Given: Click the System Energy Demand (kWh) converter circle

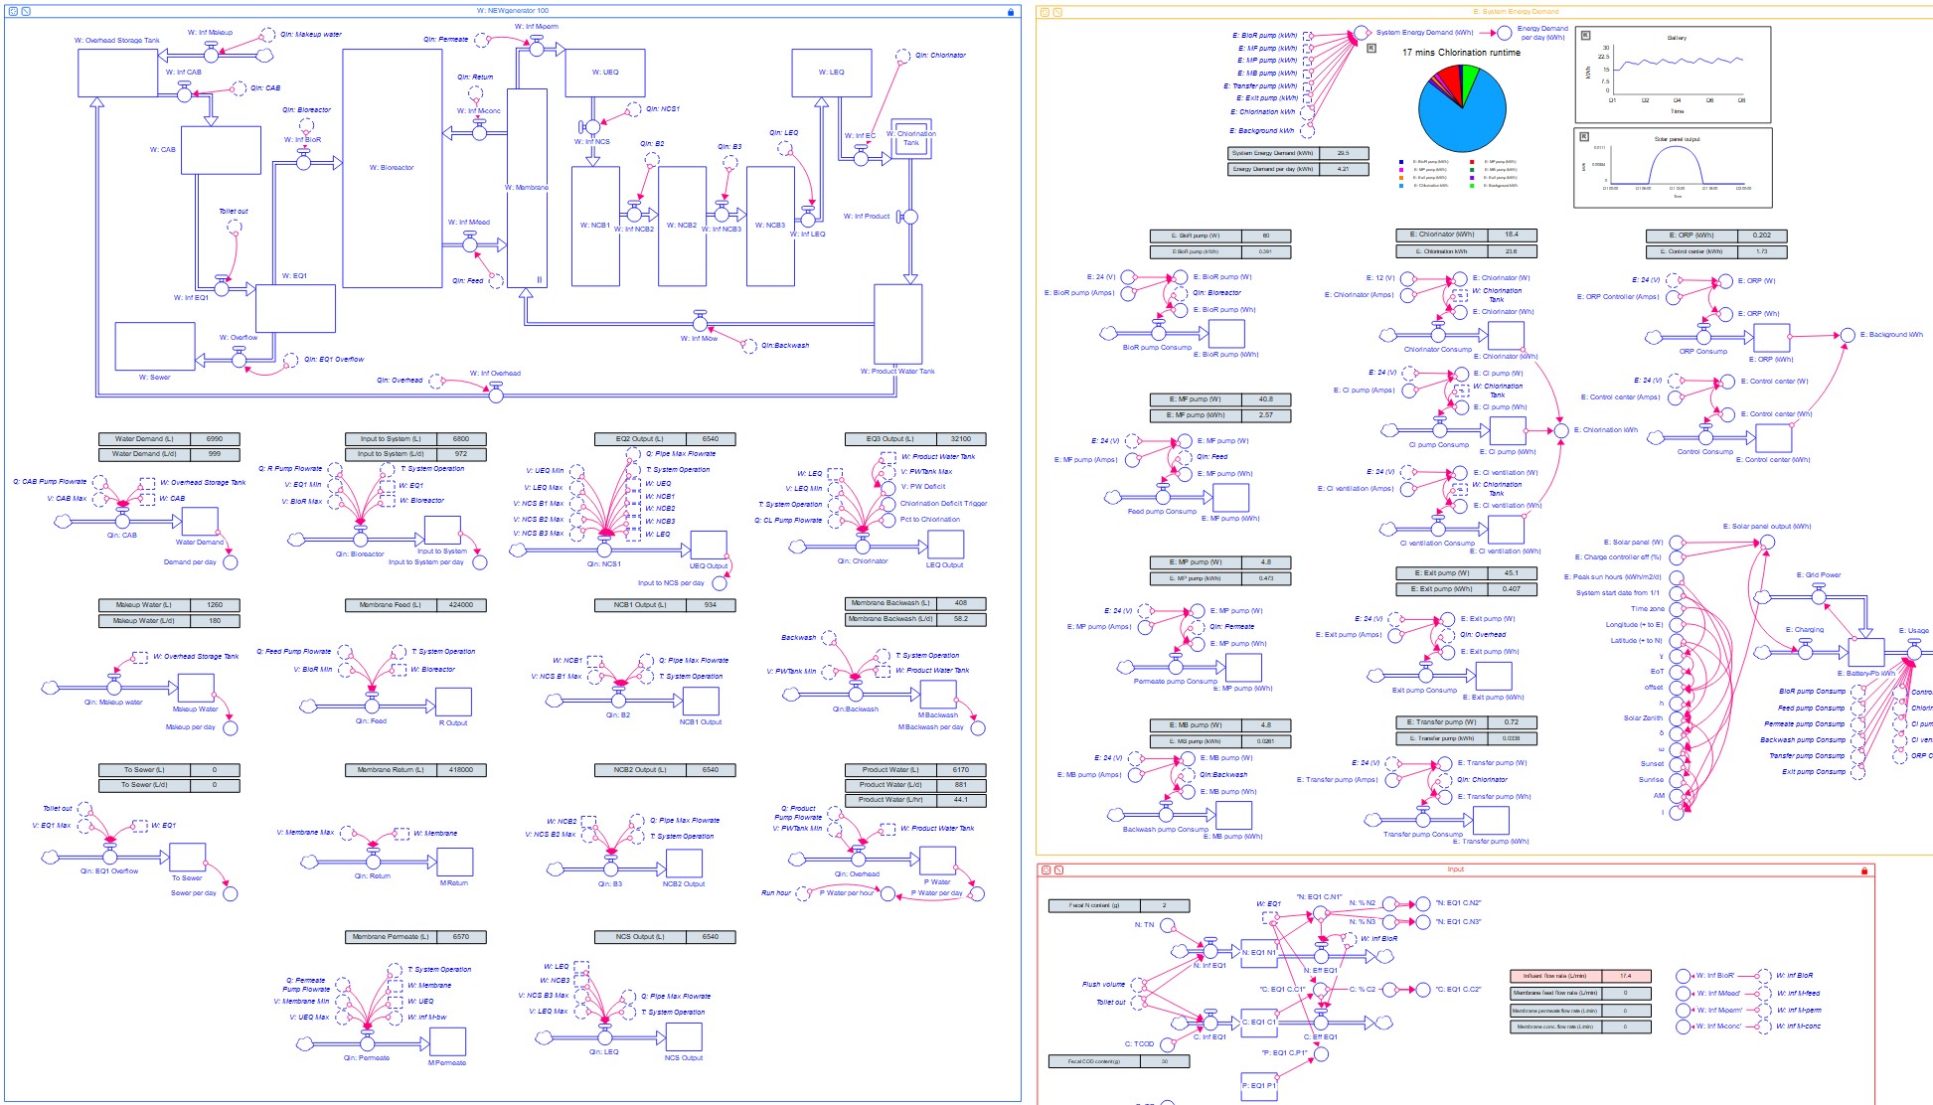Looking at the screenshot, I should tap(1361, 35).
